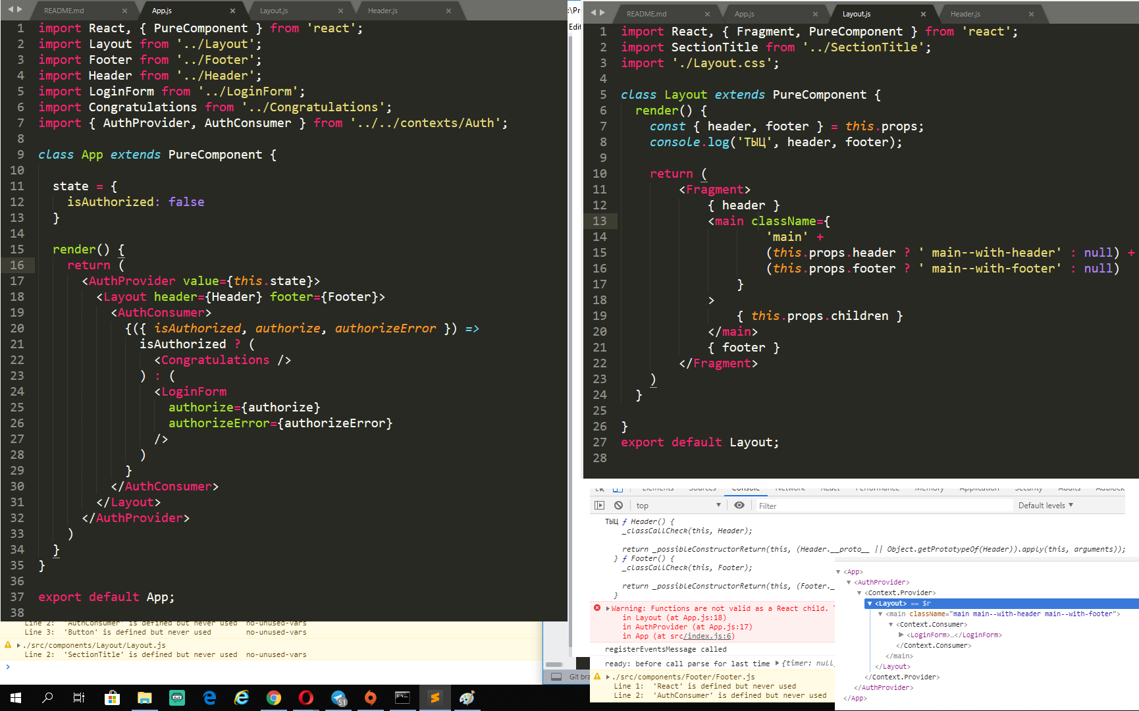Screen dimensions: 1139x711
Task: Switch to the command prompt window
Action: click(402, 698)
